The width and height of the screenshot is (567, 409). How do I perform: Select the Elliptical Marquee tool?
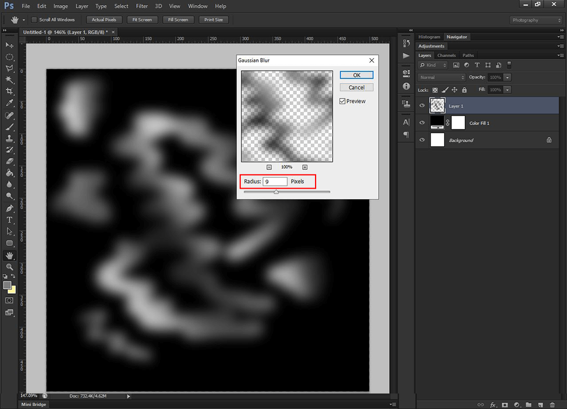pyautogui.click(x=9, y=56)
